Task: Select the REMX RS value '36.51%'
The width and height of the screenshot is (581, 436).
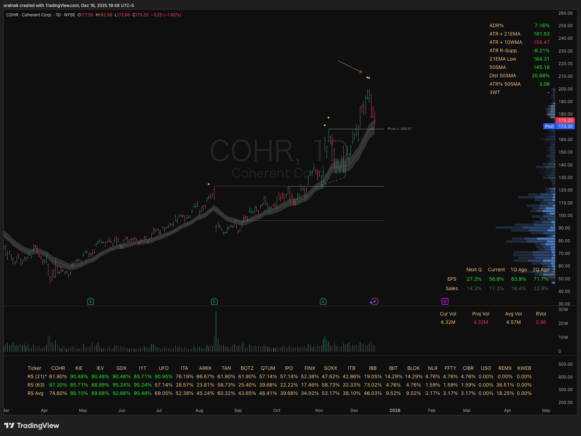Action: [505, 385]
